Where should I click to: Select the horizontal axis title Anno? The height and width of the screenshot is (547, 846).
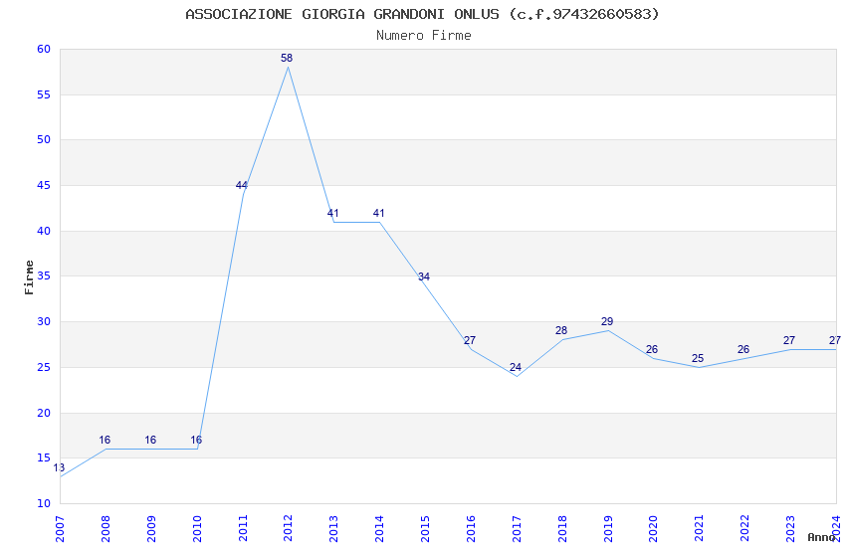[x=821, y=537]
